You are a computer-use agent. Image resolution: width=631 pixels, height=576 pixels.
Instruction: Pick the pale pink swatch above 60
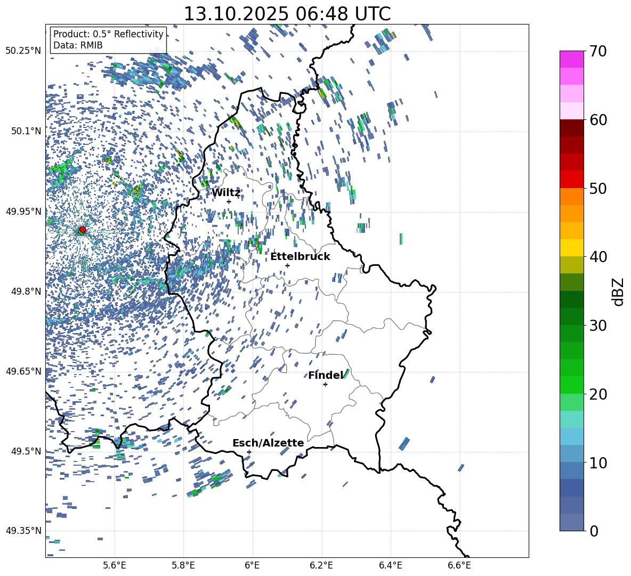pyautogui.click(x=572, y=110)
